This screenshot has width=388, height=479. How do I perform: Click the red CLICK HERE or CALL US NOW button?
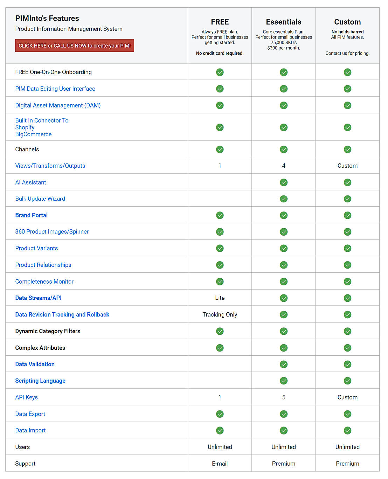[74, 46]
